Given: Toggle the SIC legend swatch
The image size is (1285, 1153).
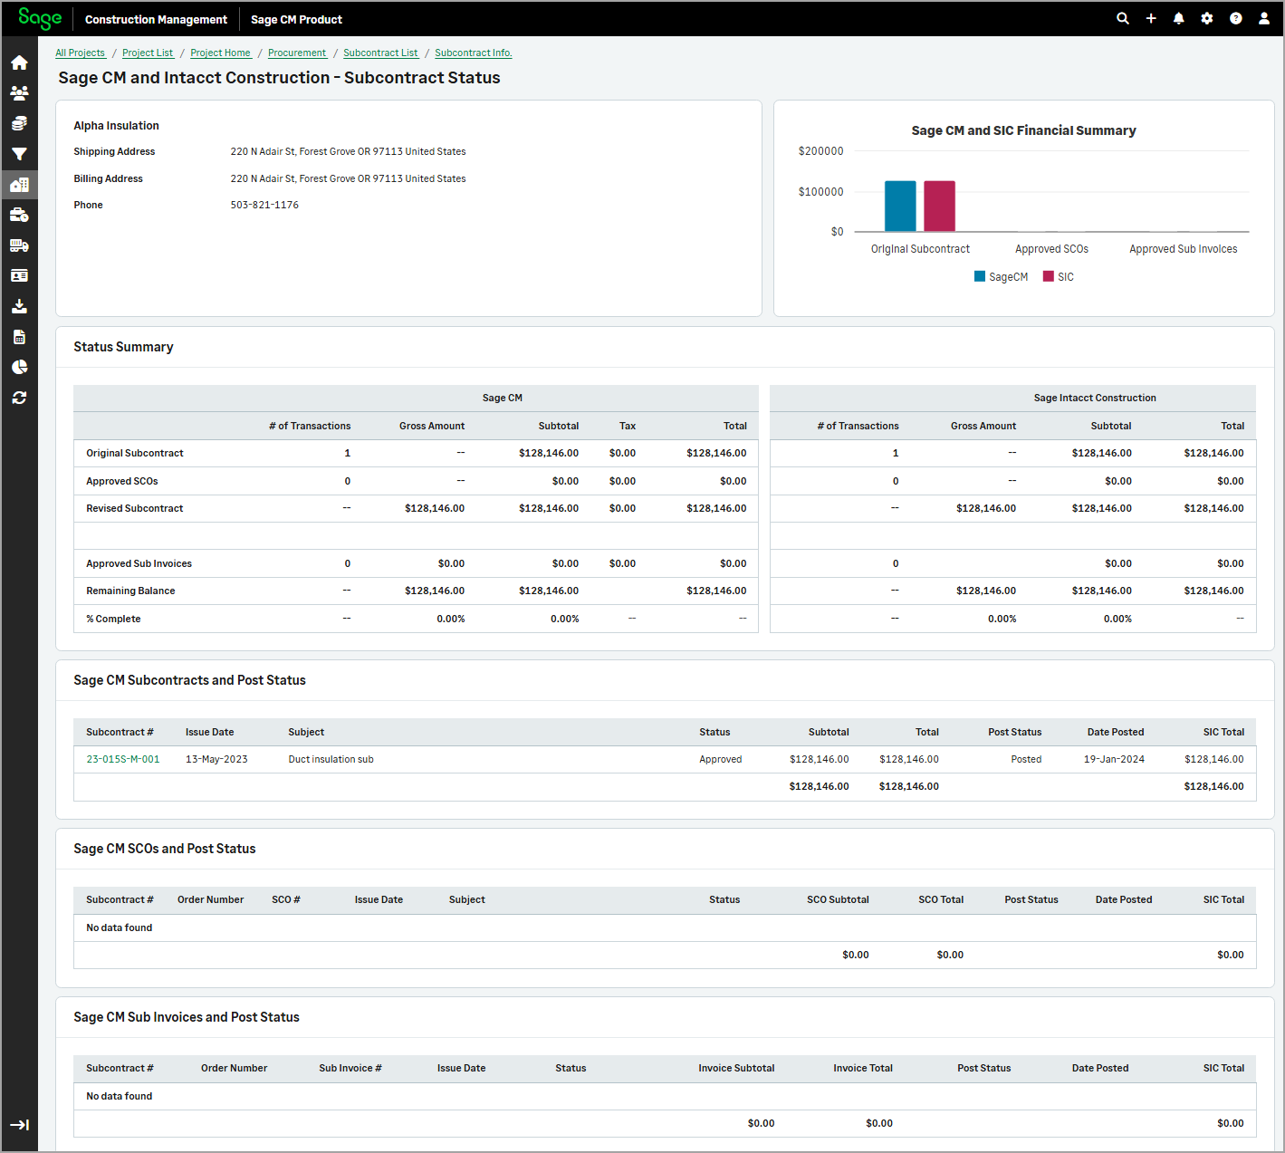Looking at the screenshot, I should point(1049,276).
